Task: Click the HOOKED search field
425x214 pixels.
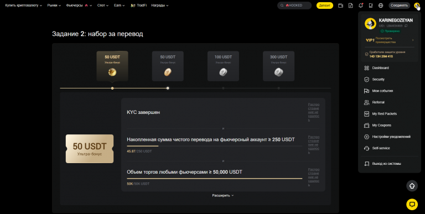Action: pos(294,6)
